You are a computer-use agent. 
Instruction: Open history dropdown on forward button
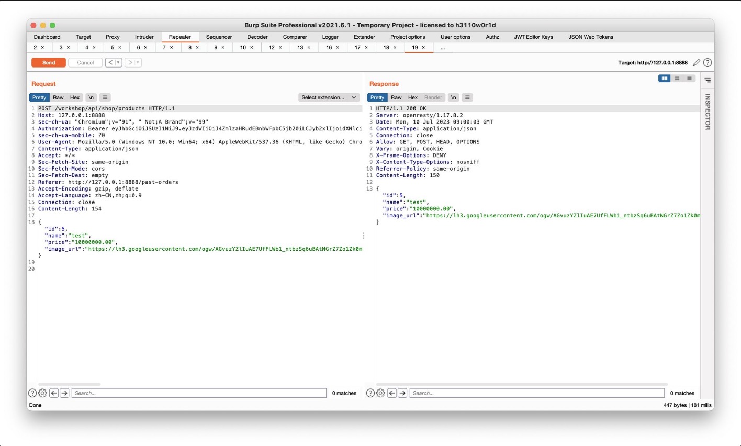coord(138,63)
